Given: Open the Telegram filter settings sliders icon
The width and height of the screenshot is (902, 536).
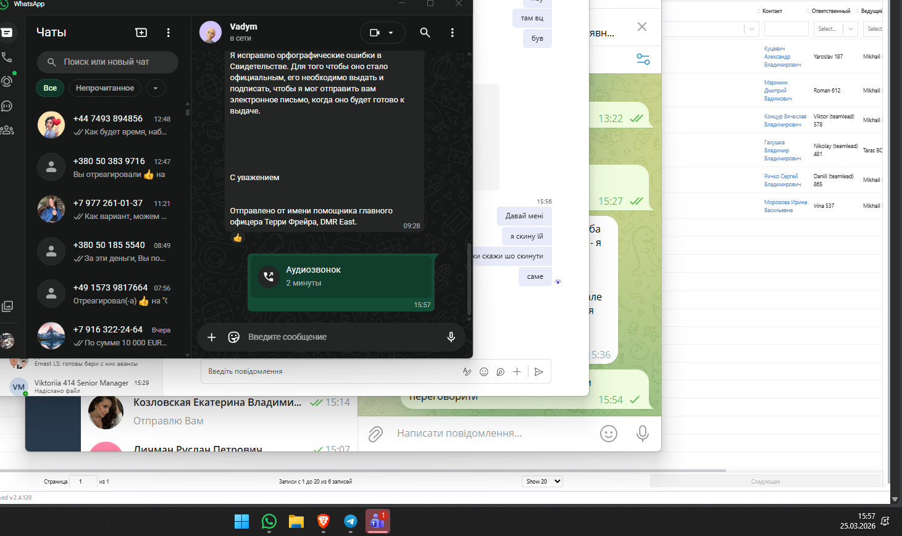Looking at the screenshot, I should (643, 59).
